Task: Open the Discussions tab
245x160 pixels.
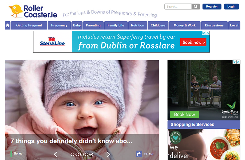Action: 214,25
